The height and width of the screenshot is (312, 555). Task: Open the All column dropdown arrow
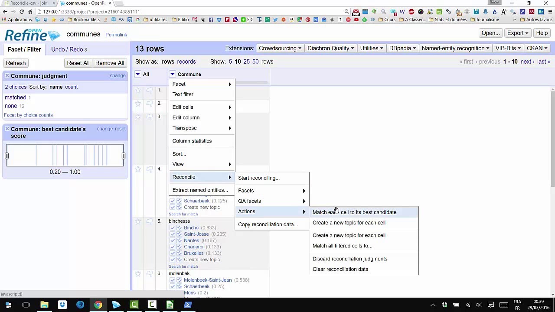point(138,75)
